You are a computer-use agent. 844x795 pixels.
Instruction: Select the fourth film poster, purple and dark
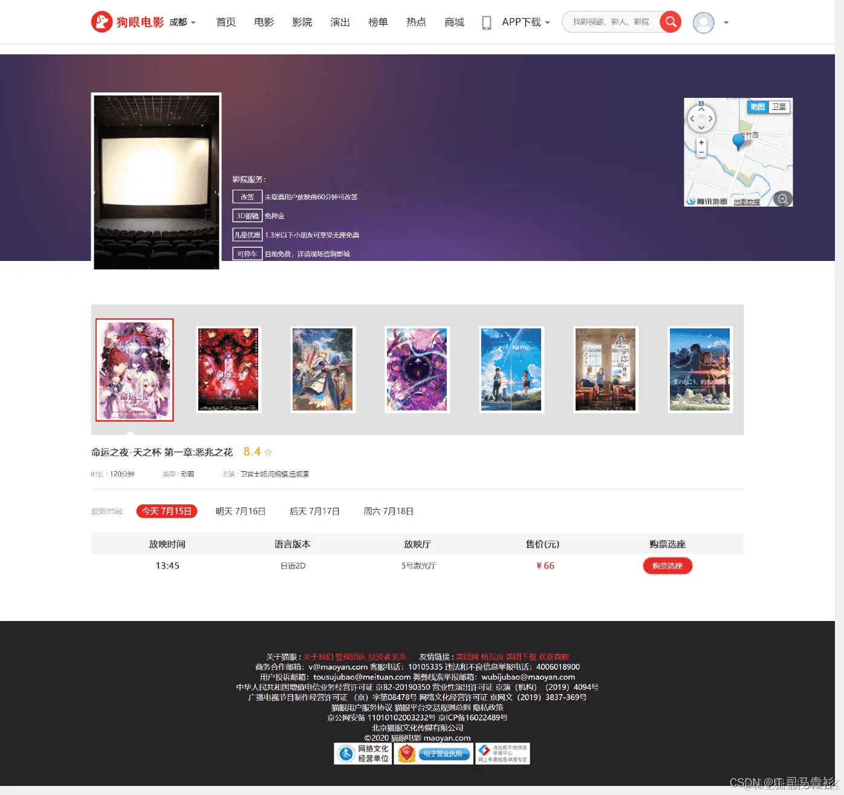(x=417, y=370)
